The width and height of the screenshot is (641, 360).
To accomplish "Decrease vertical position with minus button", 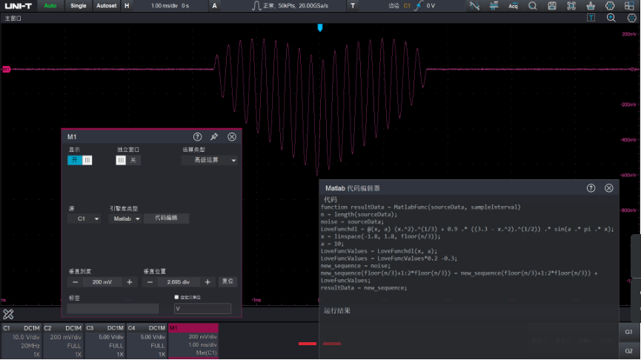I will tap(150, 282).
